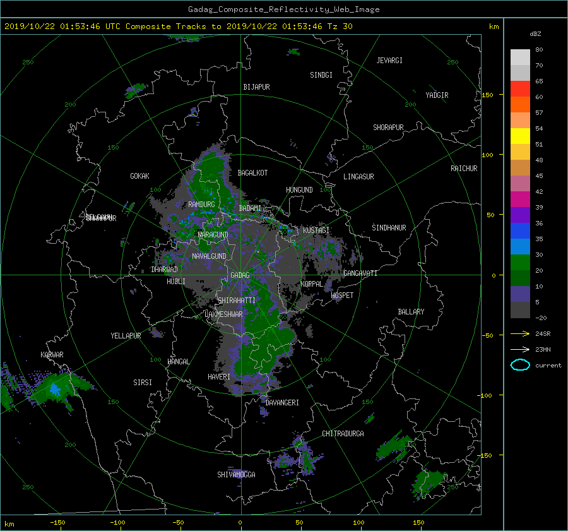Screen dimensions: 568x531
Task: Pick the dark orange 57-60 dBZ swatch
Action: click(520, 104)
